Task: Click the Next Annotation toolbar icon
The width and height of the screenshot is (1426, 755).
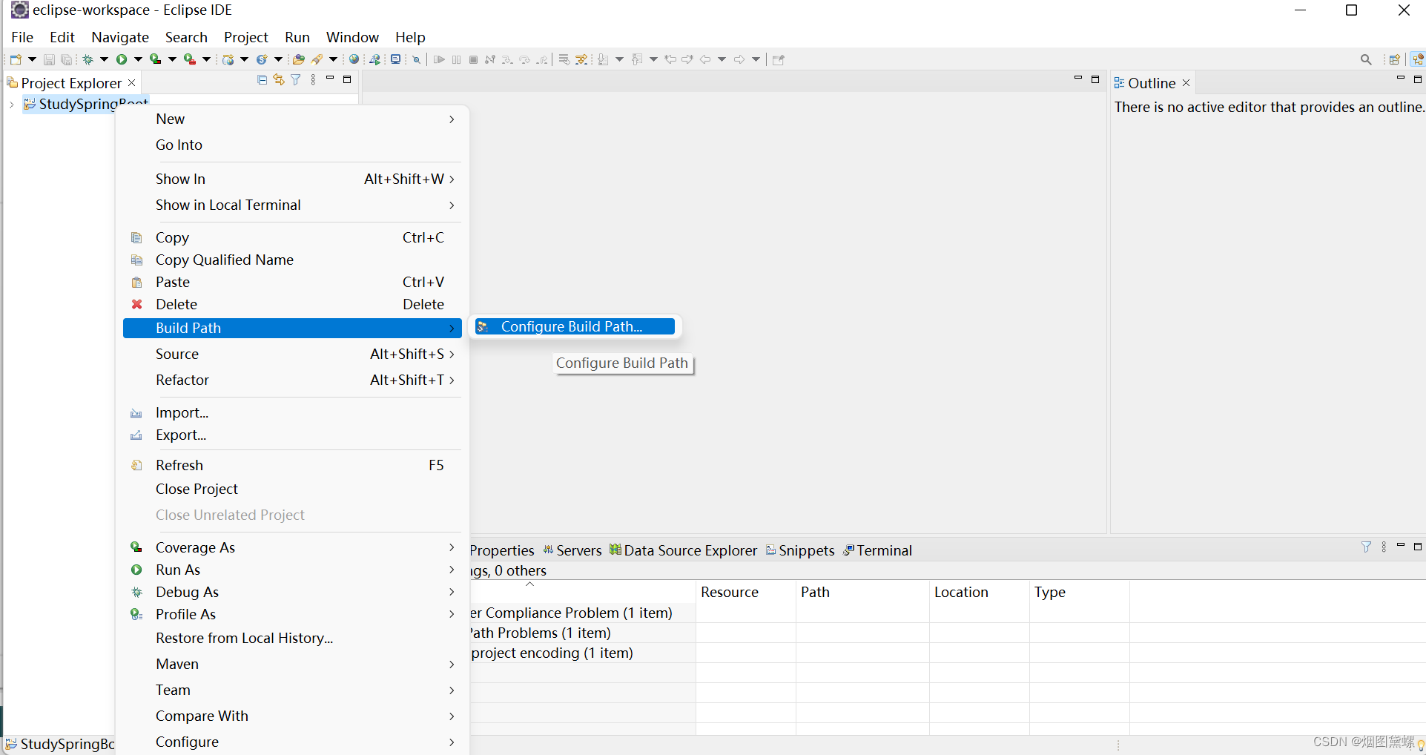Action: pyautogui.click(x=602, y=59)
